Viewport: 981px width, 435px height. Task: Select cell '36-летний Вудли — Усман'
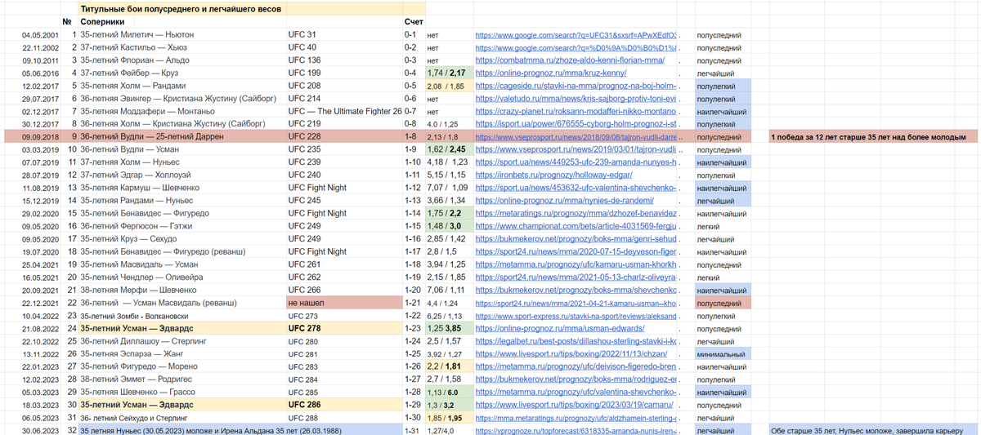[182, 149]
